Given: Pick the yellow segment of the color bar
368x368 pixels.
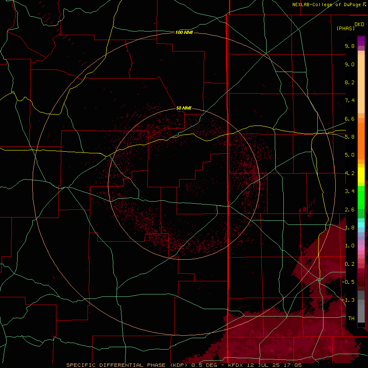Looking at the screenshot, I should (x=361, y=175).
